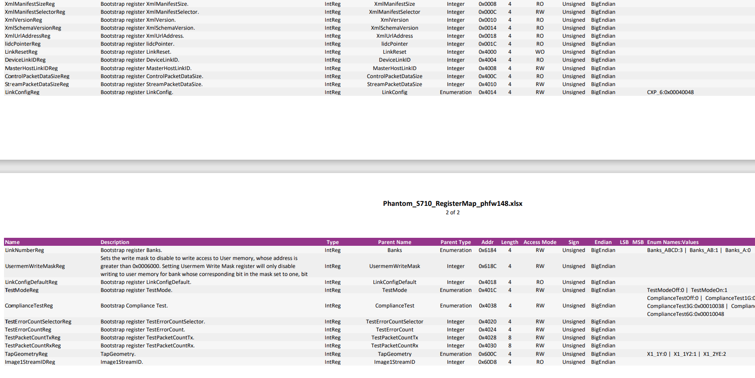
Task: Click the 'Bootstrap Compliance Test.' description
Action: (x=134, y=306)
